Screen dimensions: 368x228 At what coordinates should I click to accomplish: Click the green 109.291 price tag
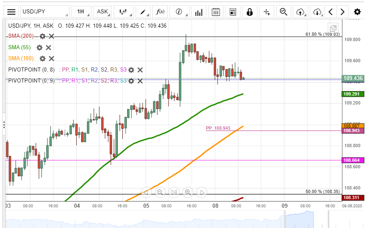(x=353, y=94)
